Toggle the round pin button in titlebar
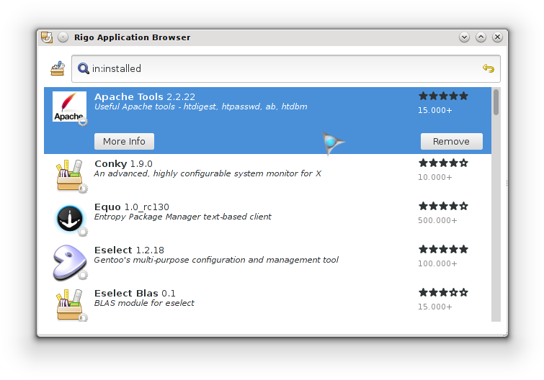 [63, 37]
